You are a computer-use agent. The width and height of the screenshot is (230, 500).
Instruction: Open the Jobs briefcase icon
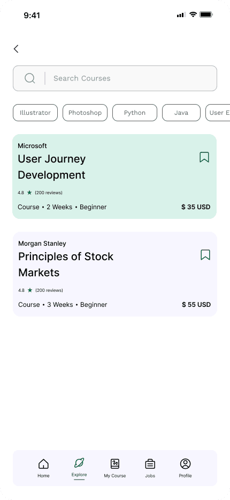pyautogui.click(x=150, y=464)
